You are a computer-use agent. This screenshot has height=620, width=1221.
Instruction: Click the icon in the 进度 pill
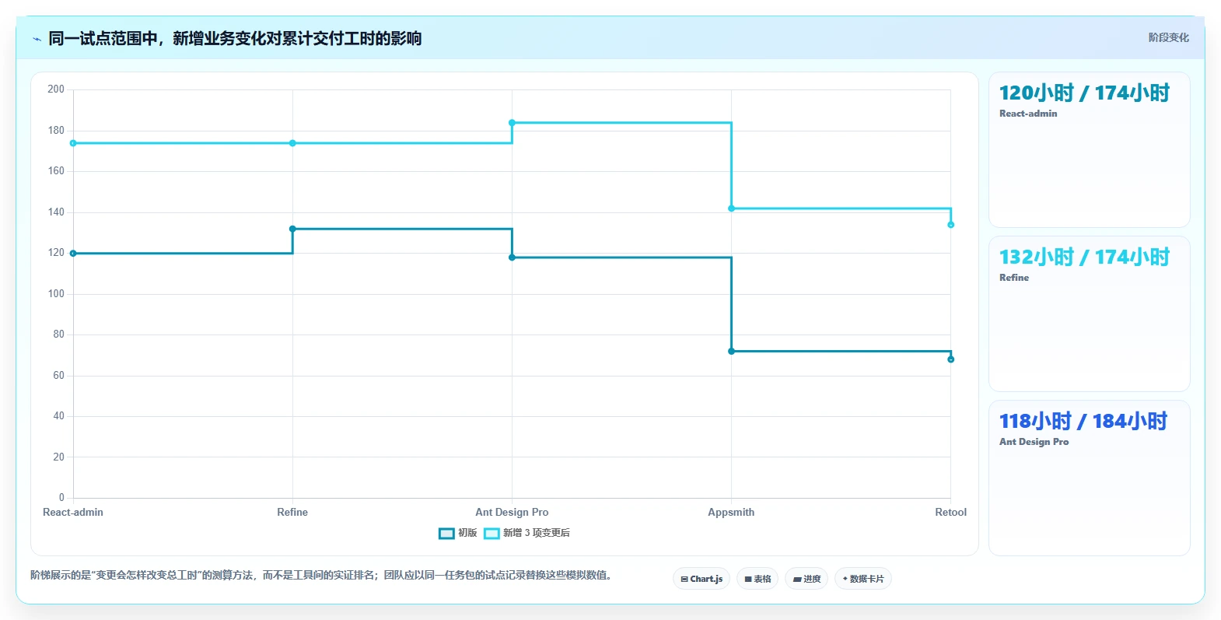[x=797, y=579]
